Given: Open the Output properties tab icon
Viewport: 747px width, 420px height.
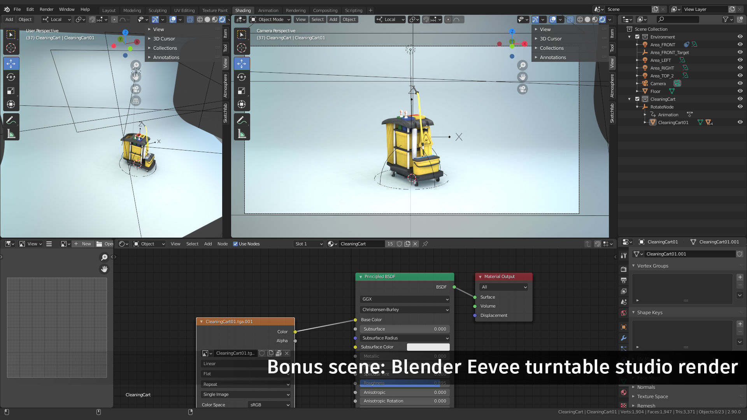Looking at the screenshot, I should 624,280.
